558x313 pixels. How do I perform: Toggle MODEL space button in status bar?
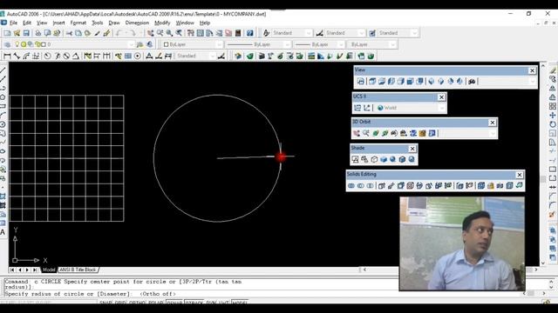(240, 303)
